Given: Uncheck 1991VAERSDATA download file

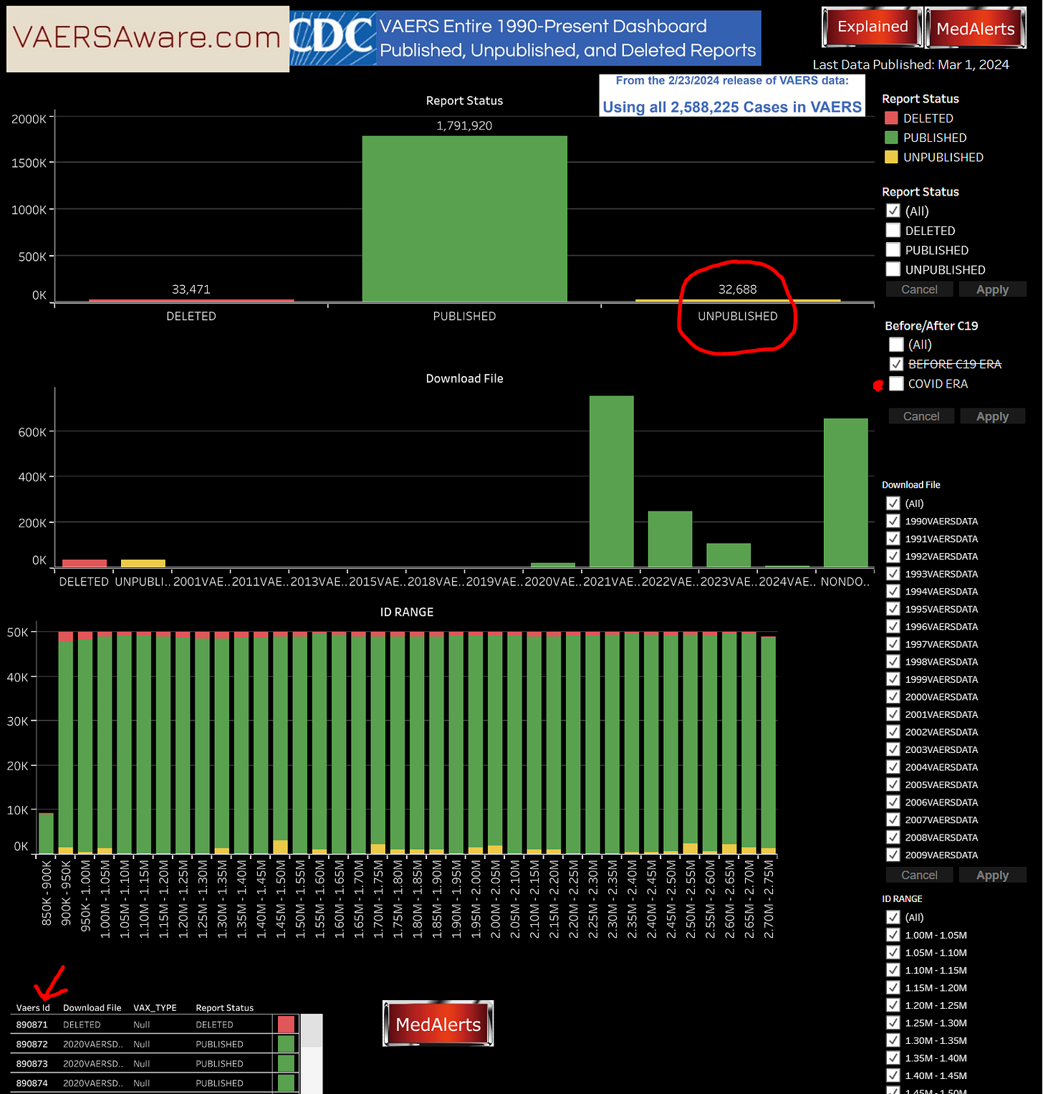Looking at the screenshot, I should (x=893, y=539).
